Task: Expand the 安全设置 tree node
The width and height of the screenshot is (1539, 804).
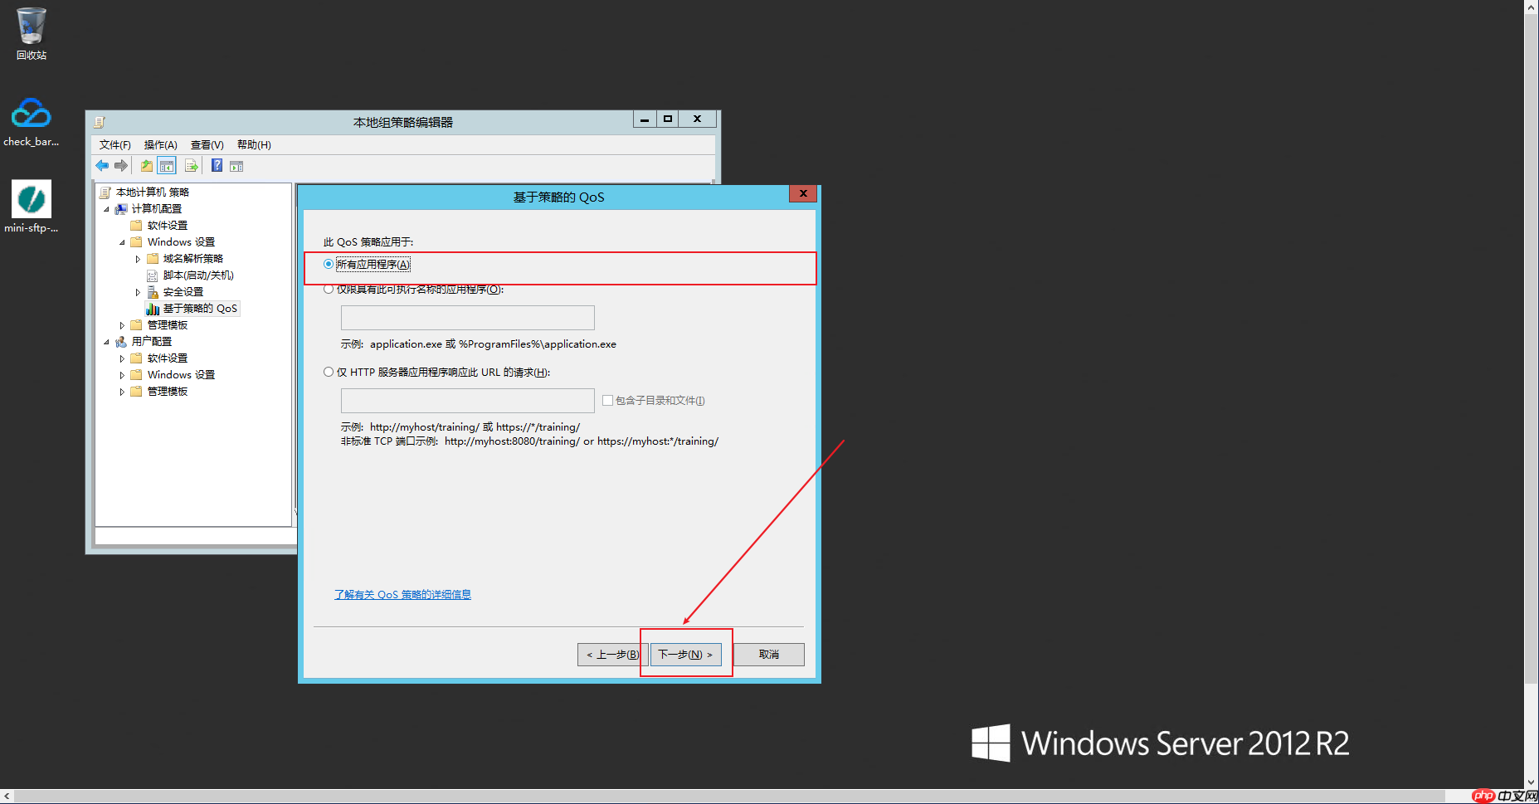Action: pos(138,291)
